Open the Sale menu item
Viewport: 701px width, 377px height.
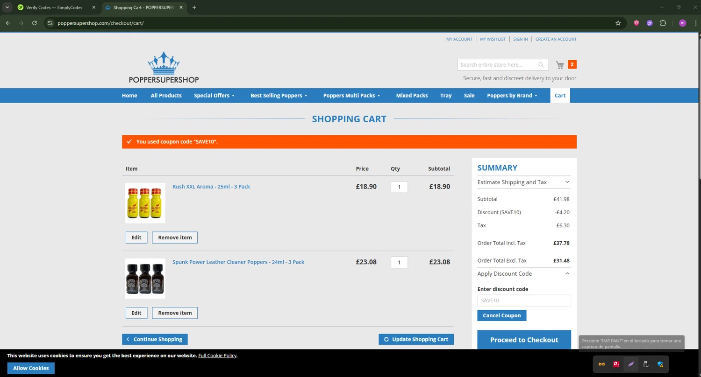click(469, 96)
